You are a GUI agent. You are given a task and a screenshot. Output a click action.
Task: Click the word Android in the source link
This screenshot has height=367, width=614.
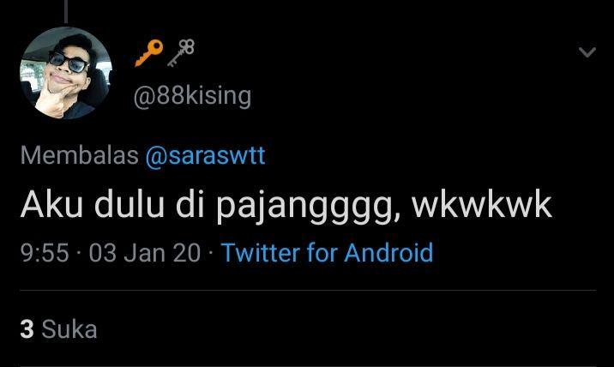tap(388, 252)
